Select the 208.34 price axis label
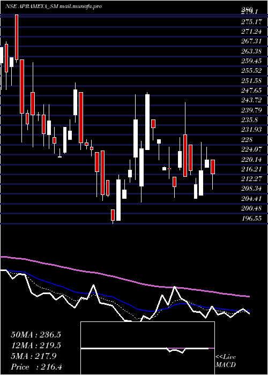Screen dimensions: 268x375 (252, 189)
